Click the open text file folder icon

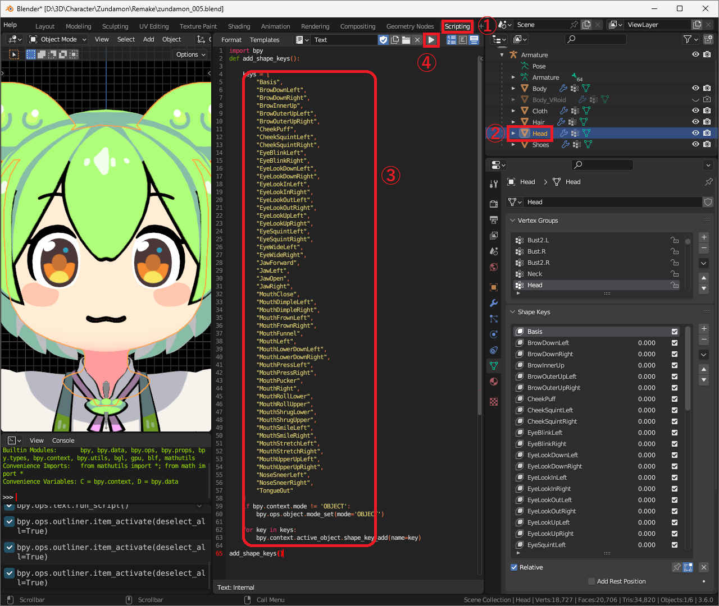(406, 40)
